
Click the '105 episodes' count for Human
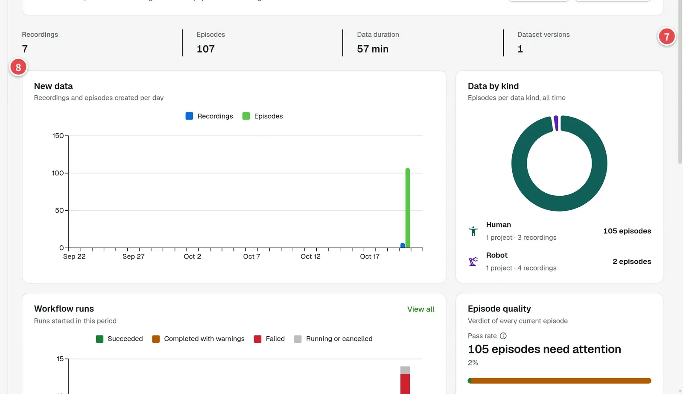pyautogui.click(x=627, y=231)
